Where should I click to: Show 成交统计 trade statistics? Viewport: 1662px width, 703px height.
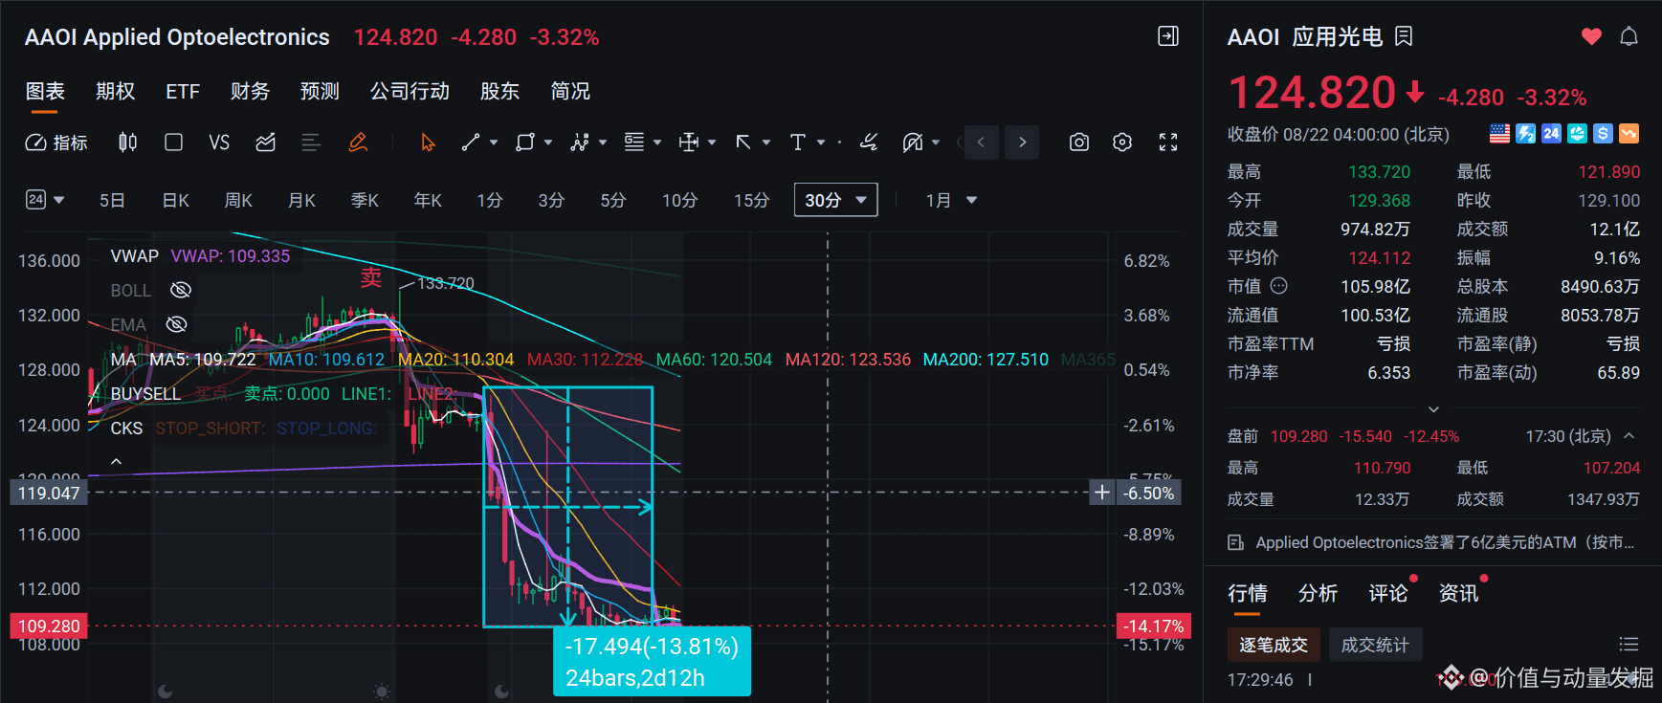1375,645
